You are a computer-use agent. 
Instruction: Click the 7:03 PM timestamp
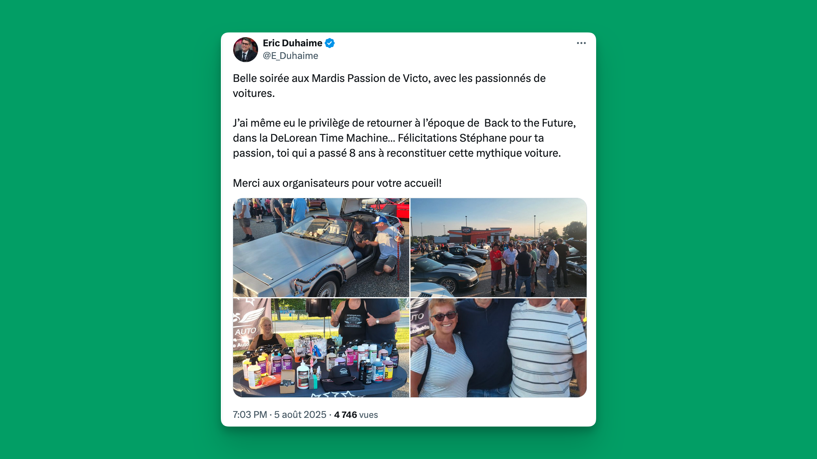[x=250, y=415]
